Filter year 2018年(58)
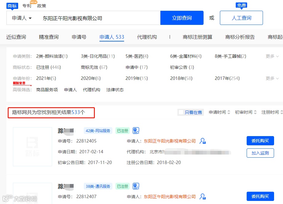 tap(181, 78)
